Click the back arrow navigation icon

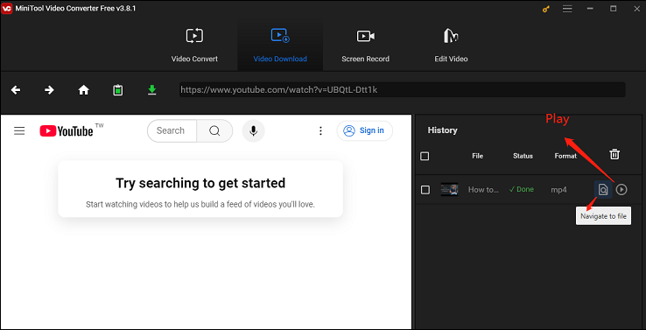[16, 90]
